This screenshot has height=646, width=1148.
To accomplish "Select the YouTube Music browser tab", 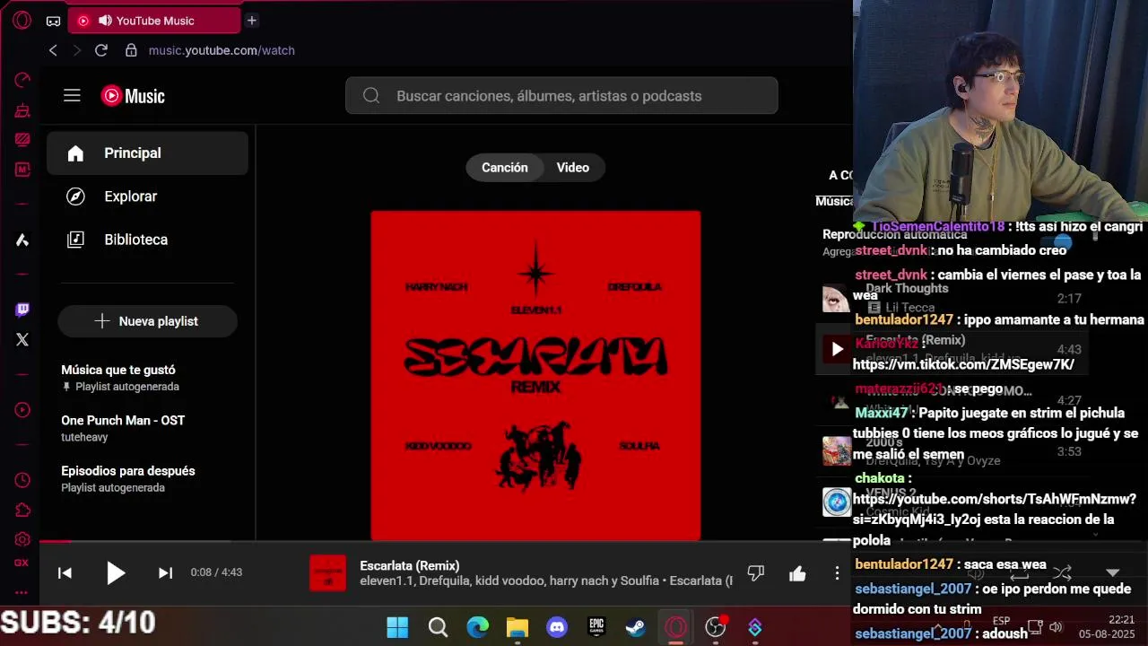I will click(154, 20).
